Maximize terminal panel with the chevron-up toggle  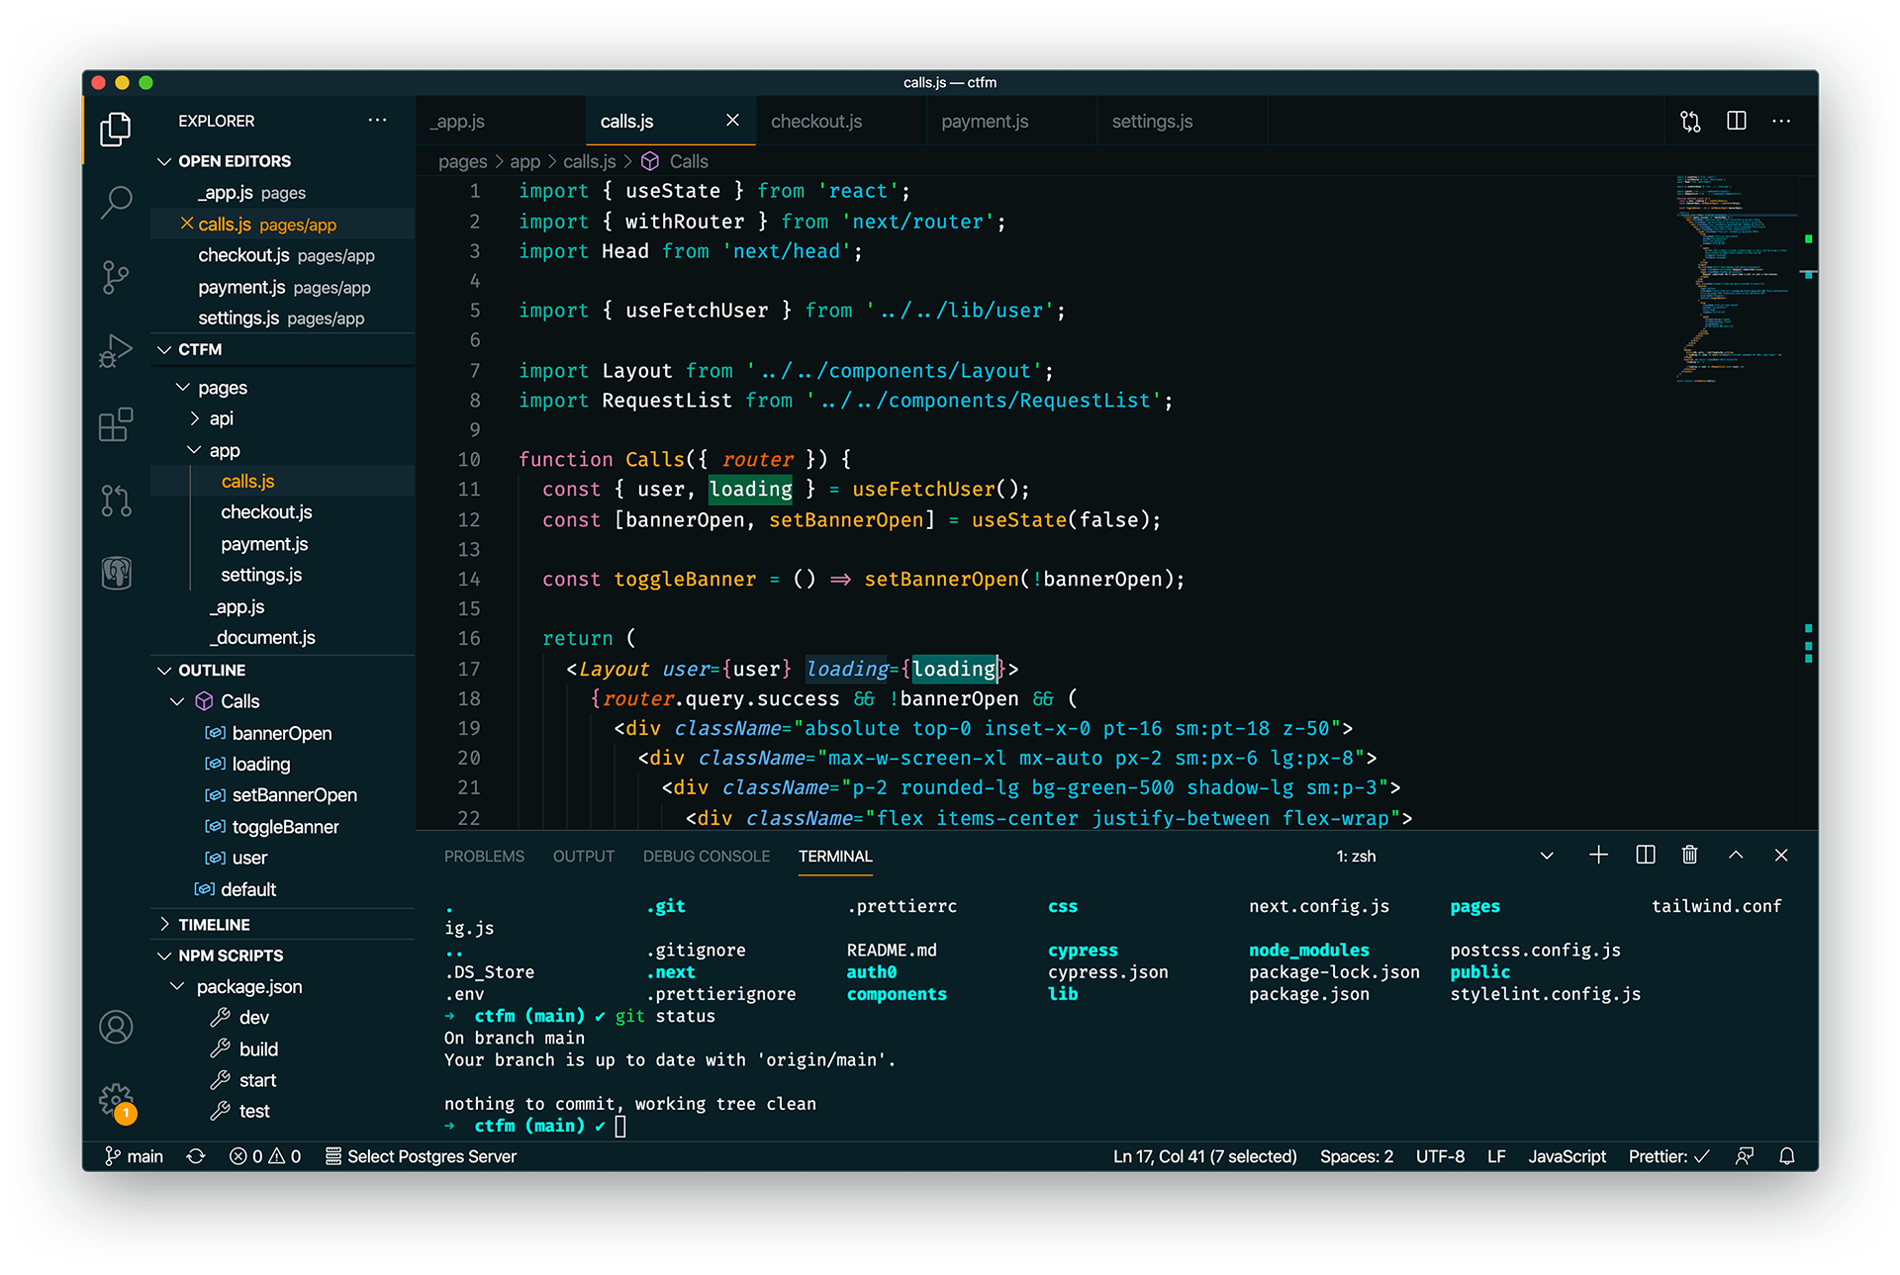pyautogui.click(x=1735, y=855)
